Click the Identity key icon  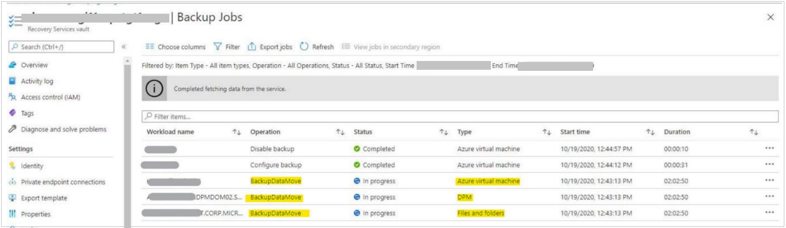tap(13, 166)
